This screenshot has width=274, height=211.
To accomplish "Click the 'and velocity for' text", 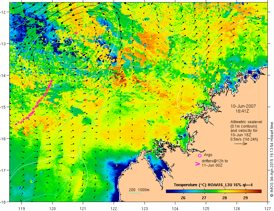I will coord(244,131).
